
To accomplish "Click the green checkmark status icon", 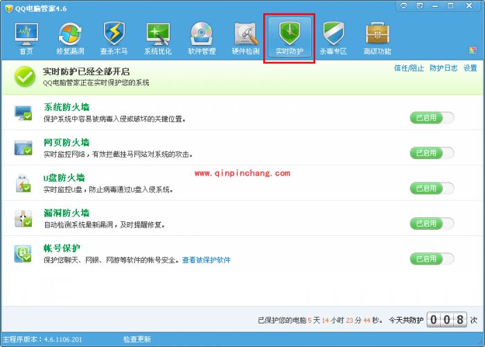I will click(x=25, y=76).
